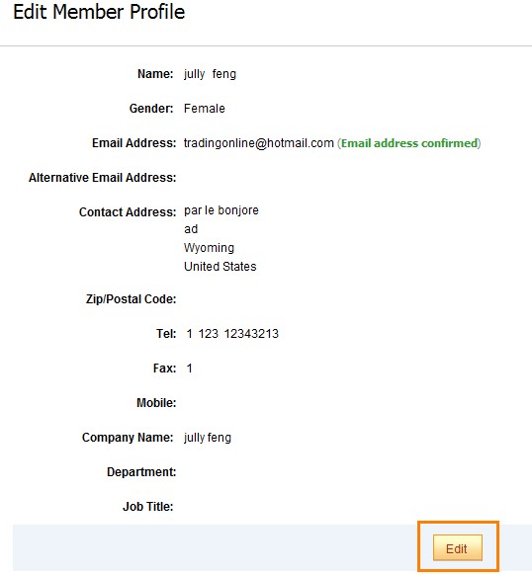The width and height of the screenshot is (532, 575).
Task: Click the Department label
Action: (x=141, y=472)
